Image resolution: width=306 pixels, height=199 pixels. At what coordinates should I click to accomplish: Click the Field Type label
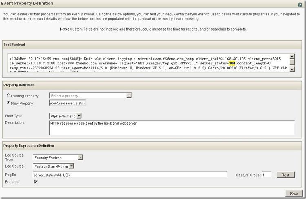13,116
